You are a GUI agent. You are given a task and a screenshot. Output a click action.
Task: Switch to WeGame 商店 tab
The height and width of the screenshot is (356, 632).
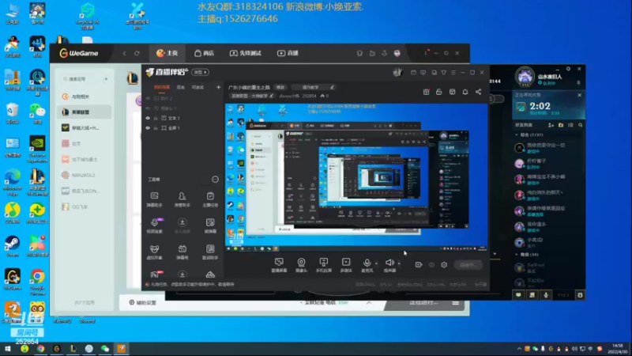coord(204,53)
